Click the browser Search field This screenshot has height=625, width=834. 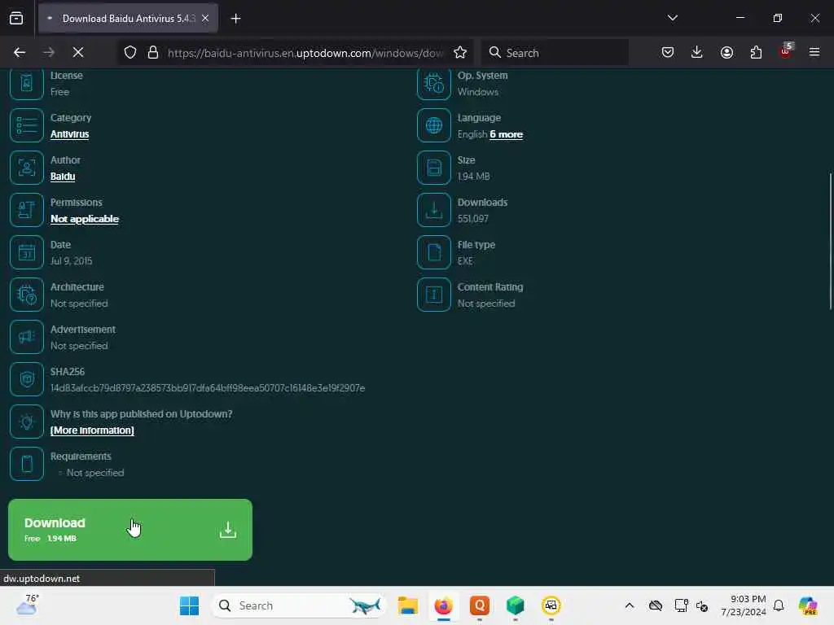[555, 53]
